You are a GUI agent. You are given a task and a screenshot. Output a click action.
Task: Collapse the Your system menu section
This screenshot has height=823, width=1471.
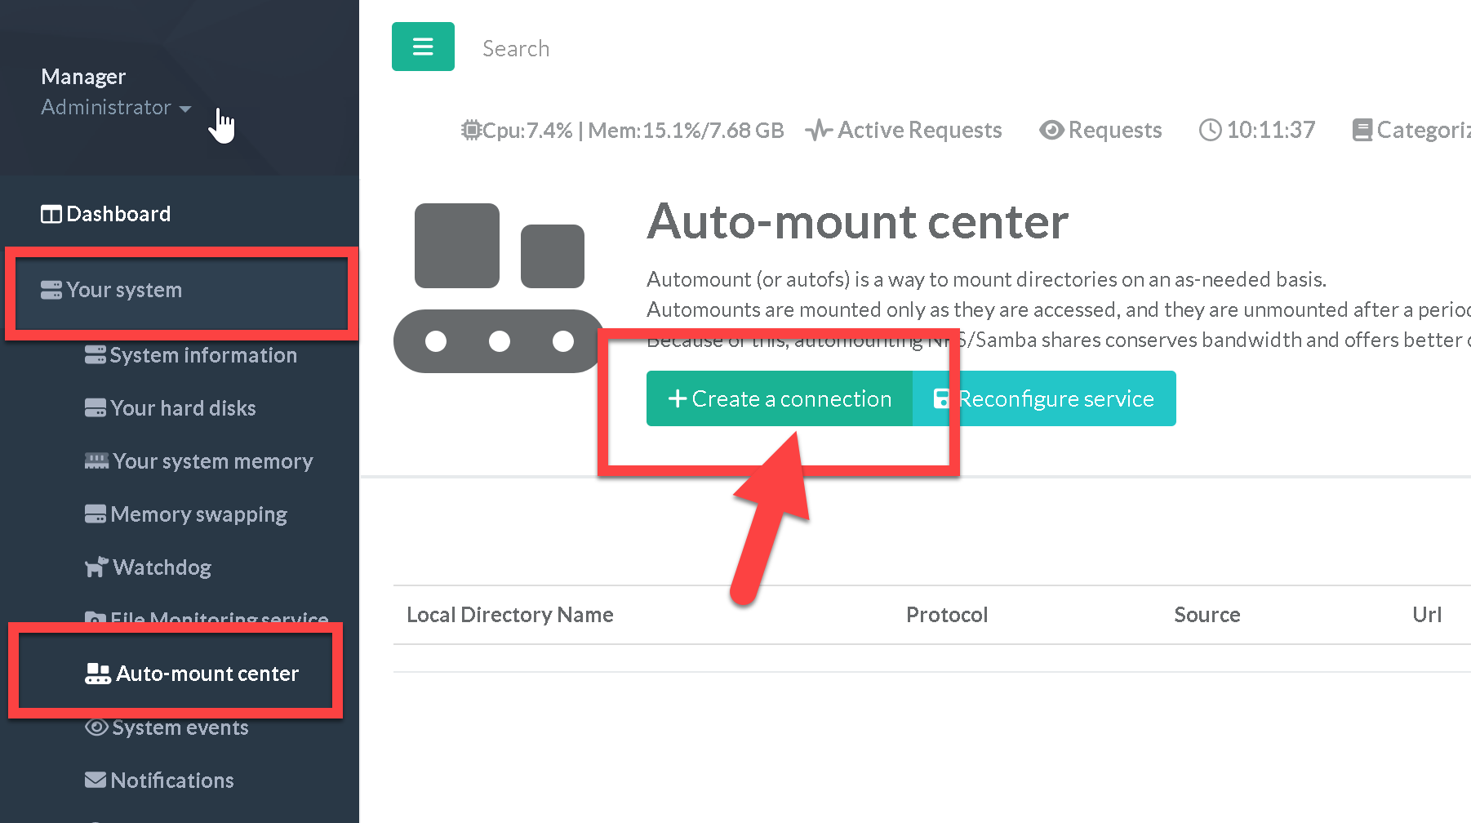(x=123, y=291)
